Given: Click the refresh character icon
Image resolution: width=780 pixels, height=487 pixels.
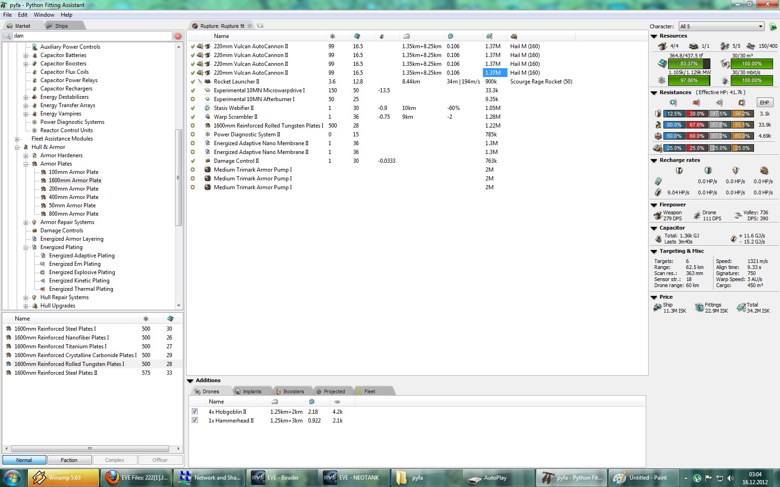Looking at the screenshot, I should coord(773,26).
